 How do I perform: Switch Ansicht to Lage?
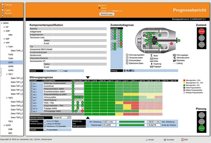coord(61,71)
